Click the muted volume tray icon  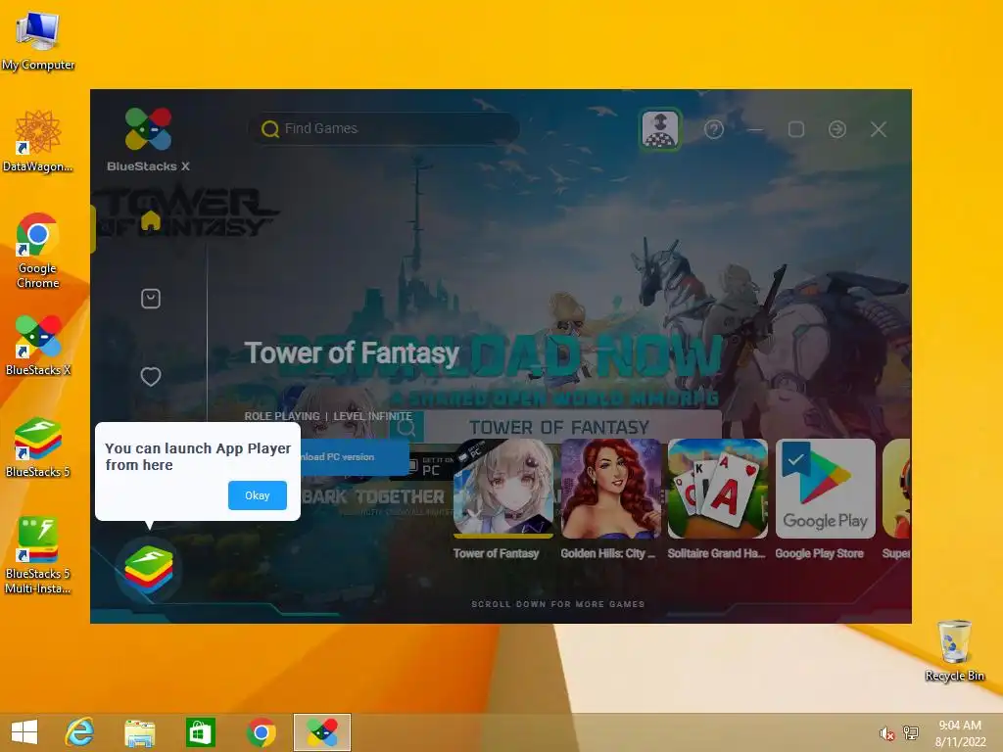886,733
